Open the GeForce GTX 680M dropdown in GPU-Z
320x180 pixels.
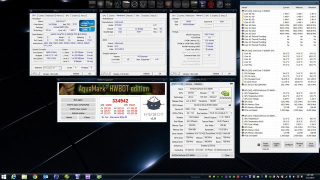[189, 155]
